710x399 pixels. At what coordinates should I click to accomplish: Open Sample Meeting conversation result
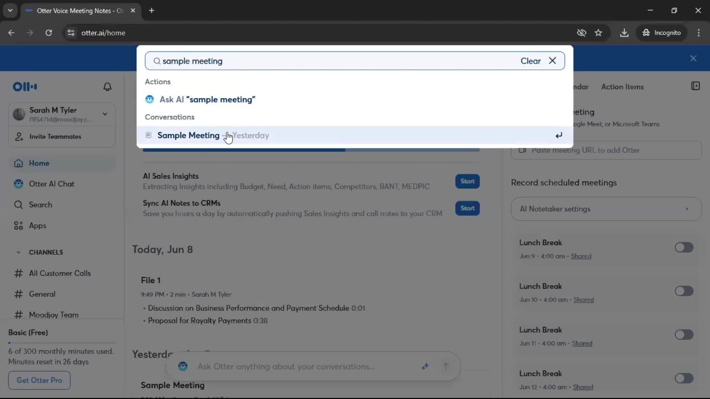click(355, 135)
